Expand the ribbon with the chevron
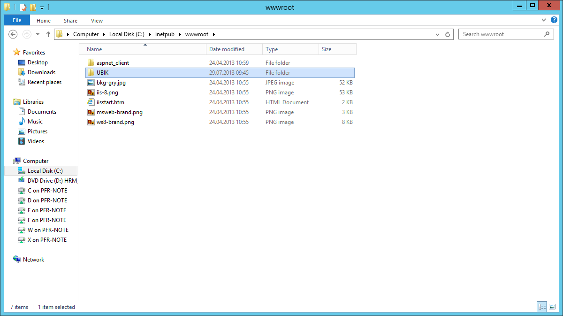The height and width of the screenshot is (316, 563). pyautogui.click(x=543, y=20)
